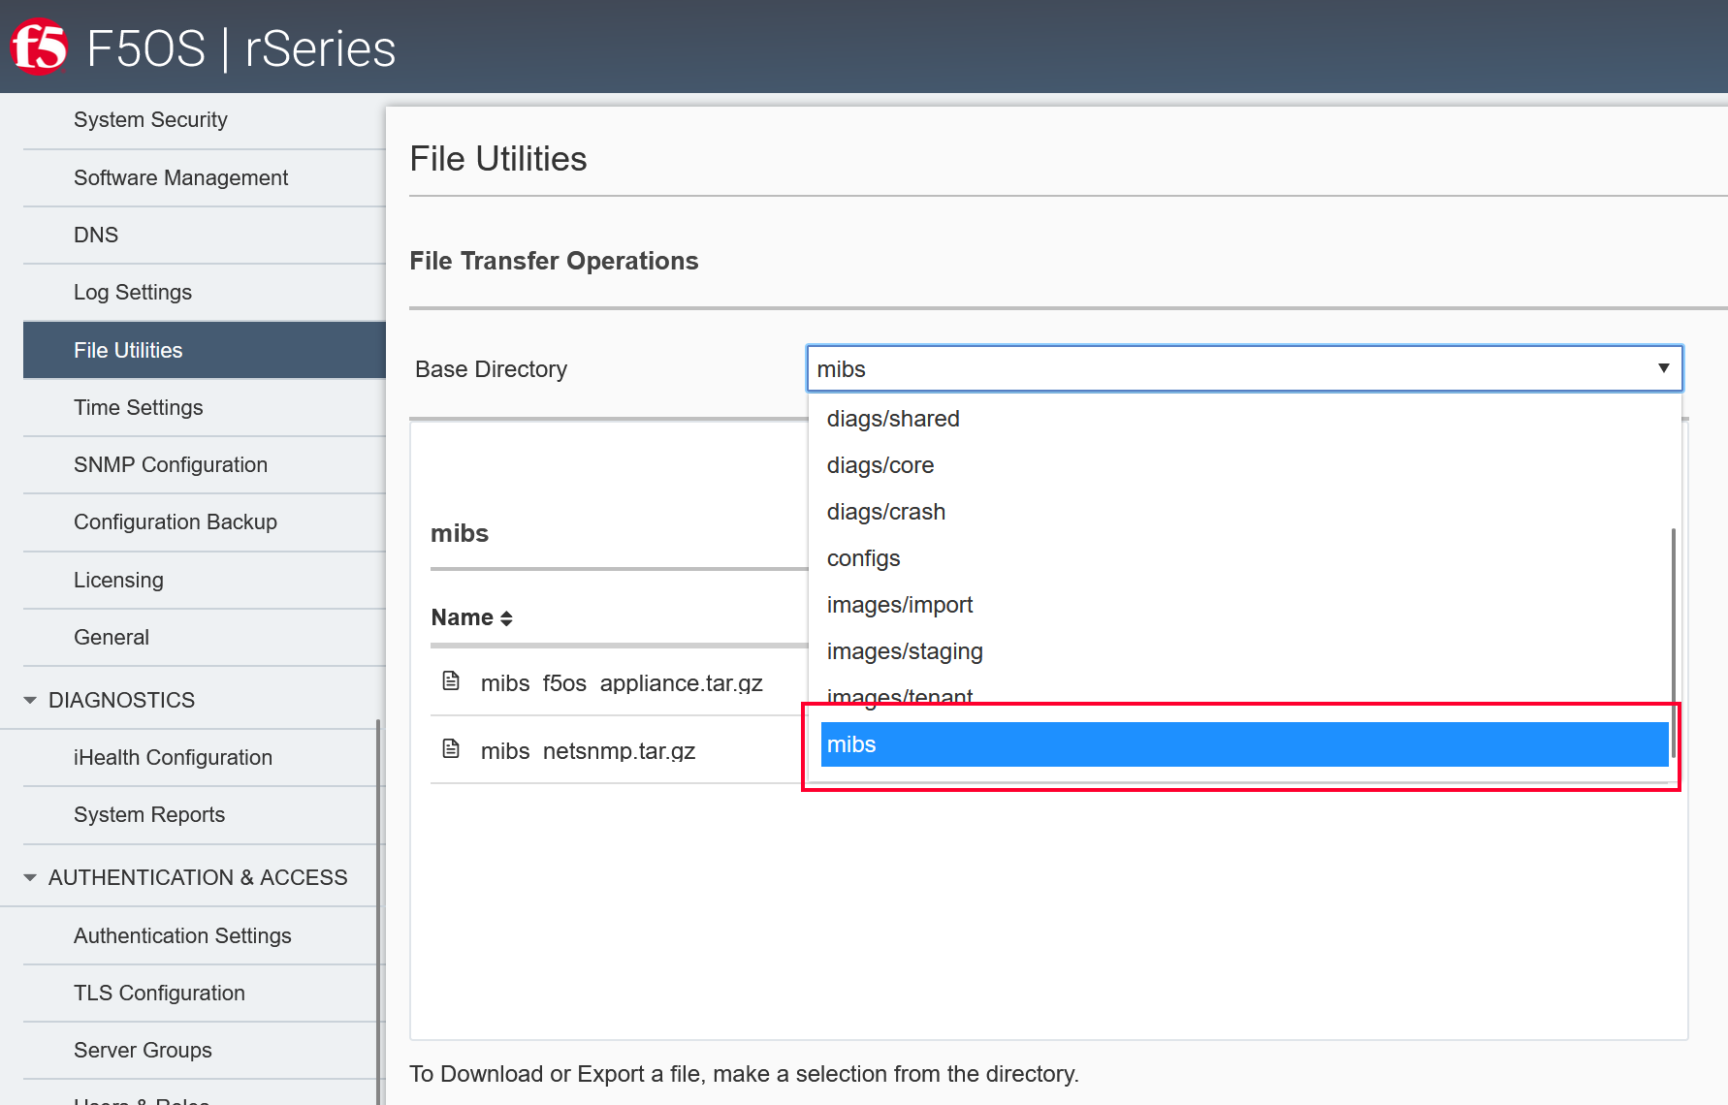This screenshot has height=1105, width=1728.
Task: Collapse the DIAGNOSTICS section
Action: [x=30, y=700]
